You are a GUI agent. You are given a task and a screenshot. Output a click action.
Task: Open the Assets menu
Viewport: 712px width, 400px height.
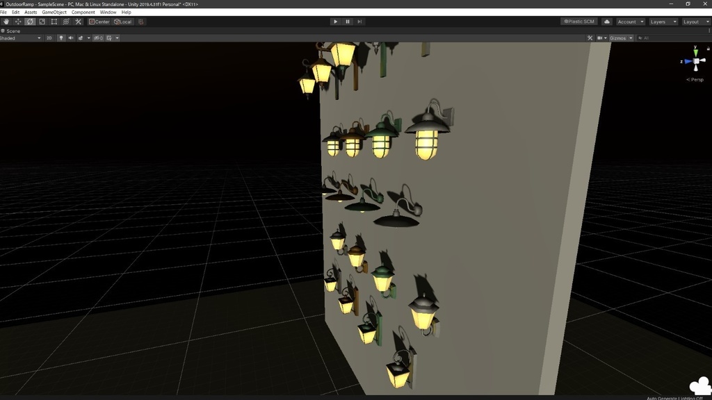31,12
